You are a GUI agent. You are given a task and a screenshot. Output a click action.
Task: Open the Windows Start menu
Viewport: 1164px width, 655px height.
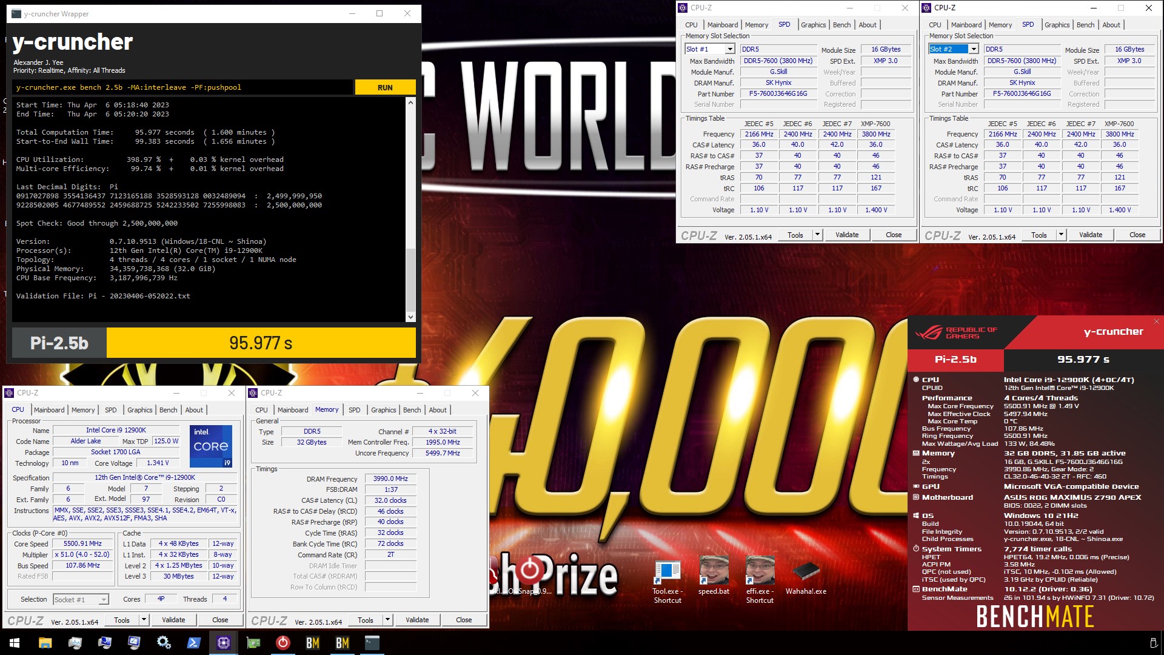15,643
